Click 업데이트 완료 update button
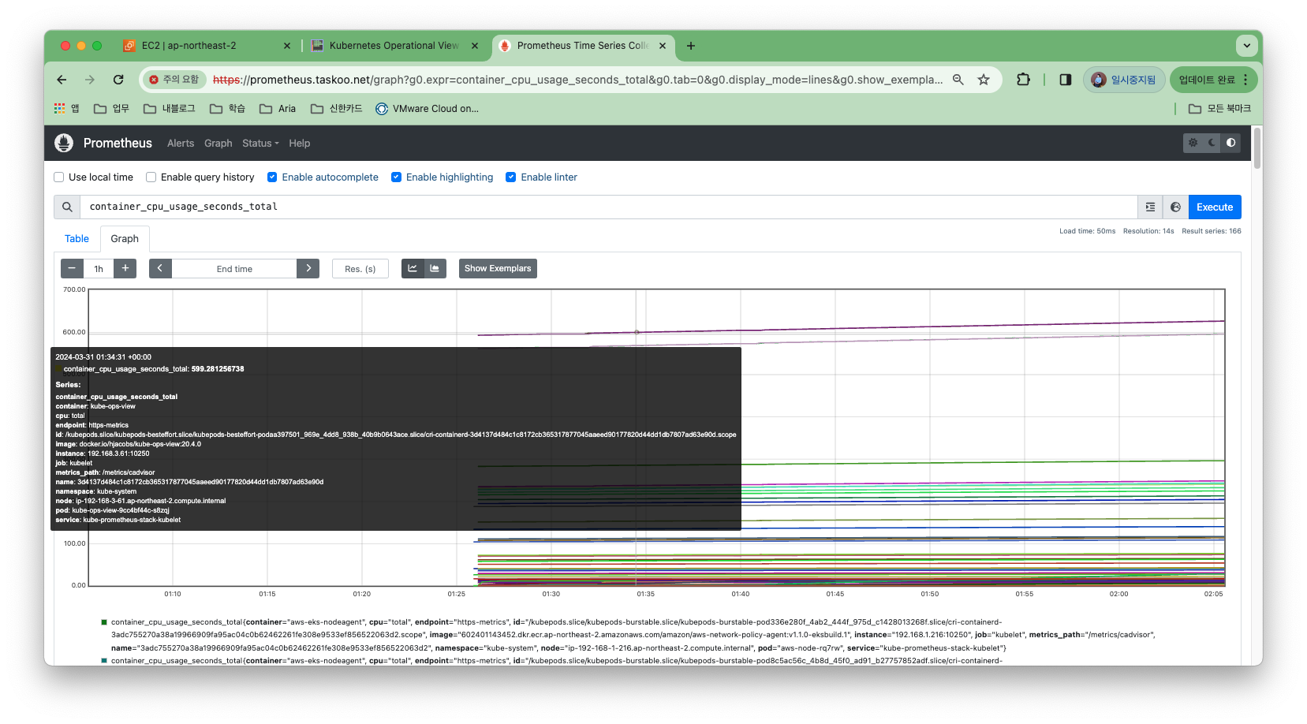Viewport: 1307px width, 724px height. tap(1213, 80)
